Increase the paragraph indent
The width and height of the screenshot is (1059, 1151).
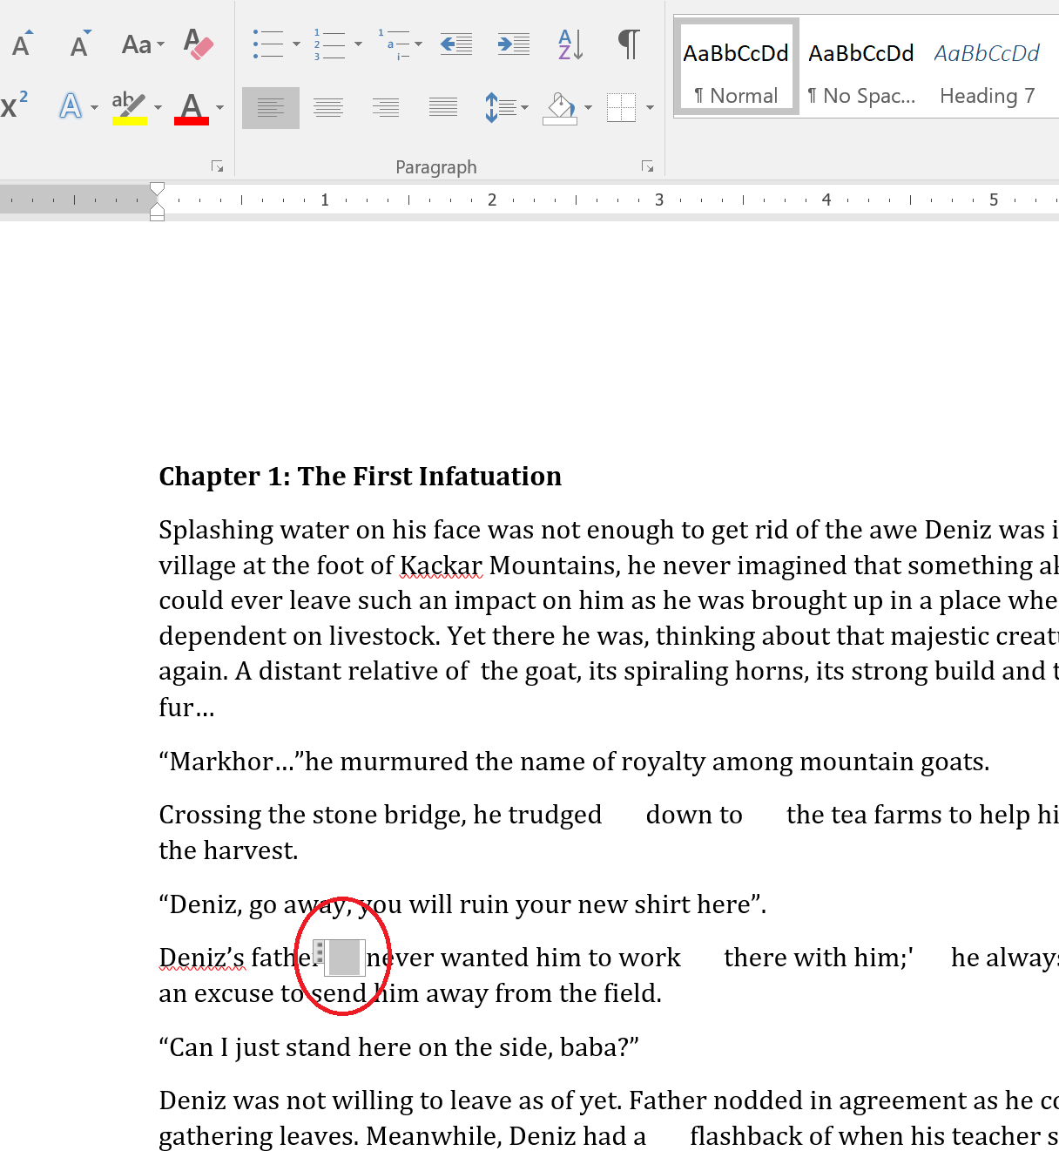tap(512, 44)
